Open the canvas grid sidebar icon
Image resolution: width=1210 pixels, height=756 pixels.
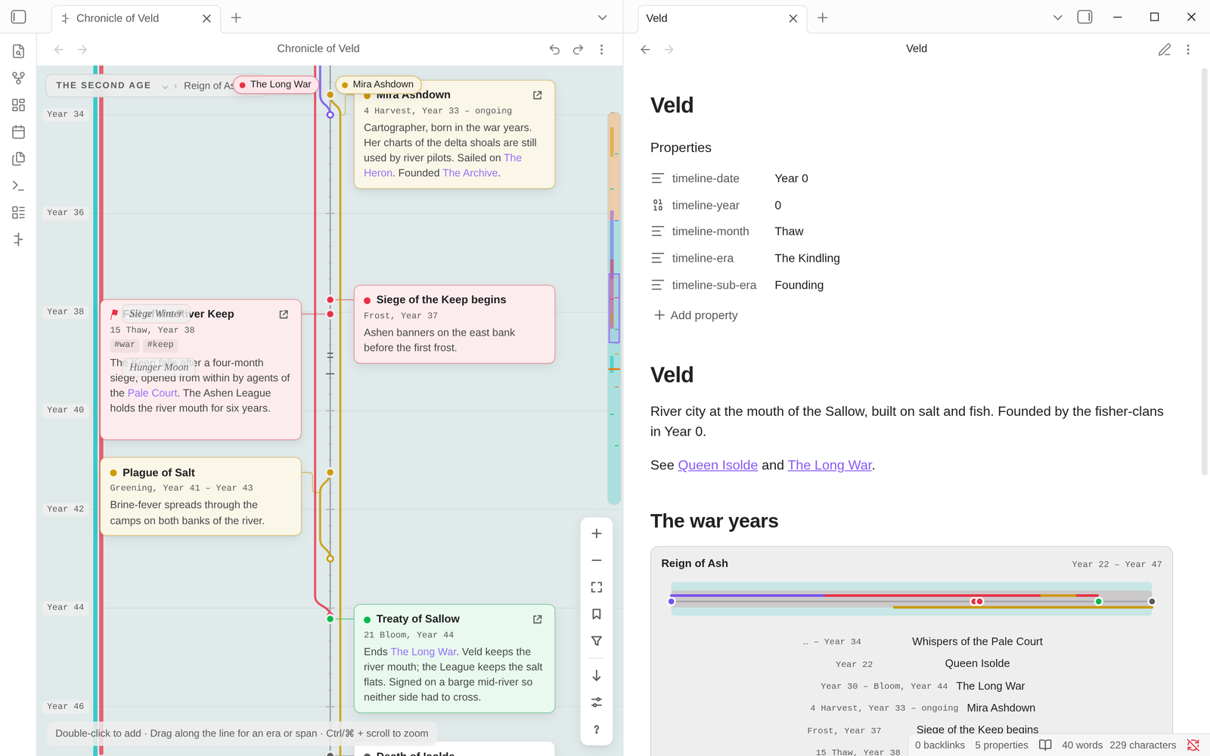[19, 105]
